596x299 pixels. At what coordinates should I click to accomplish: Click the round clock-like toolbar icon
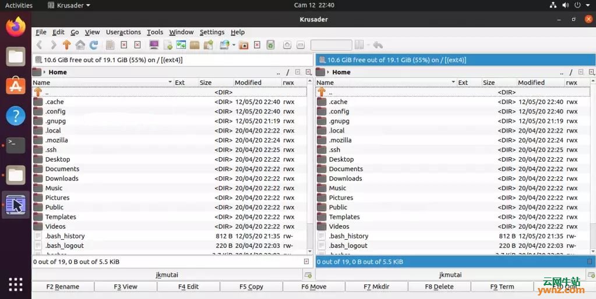pos(287,45)
